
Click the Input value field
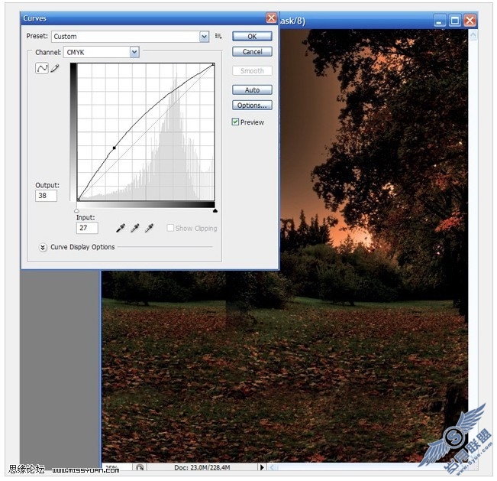[x=87, y=228]
